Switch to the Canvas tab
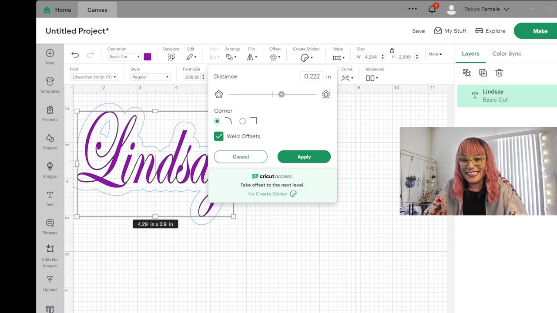This screenshot has width=557, height=313. click(97, 10)
